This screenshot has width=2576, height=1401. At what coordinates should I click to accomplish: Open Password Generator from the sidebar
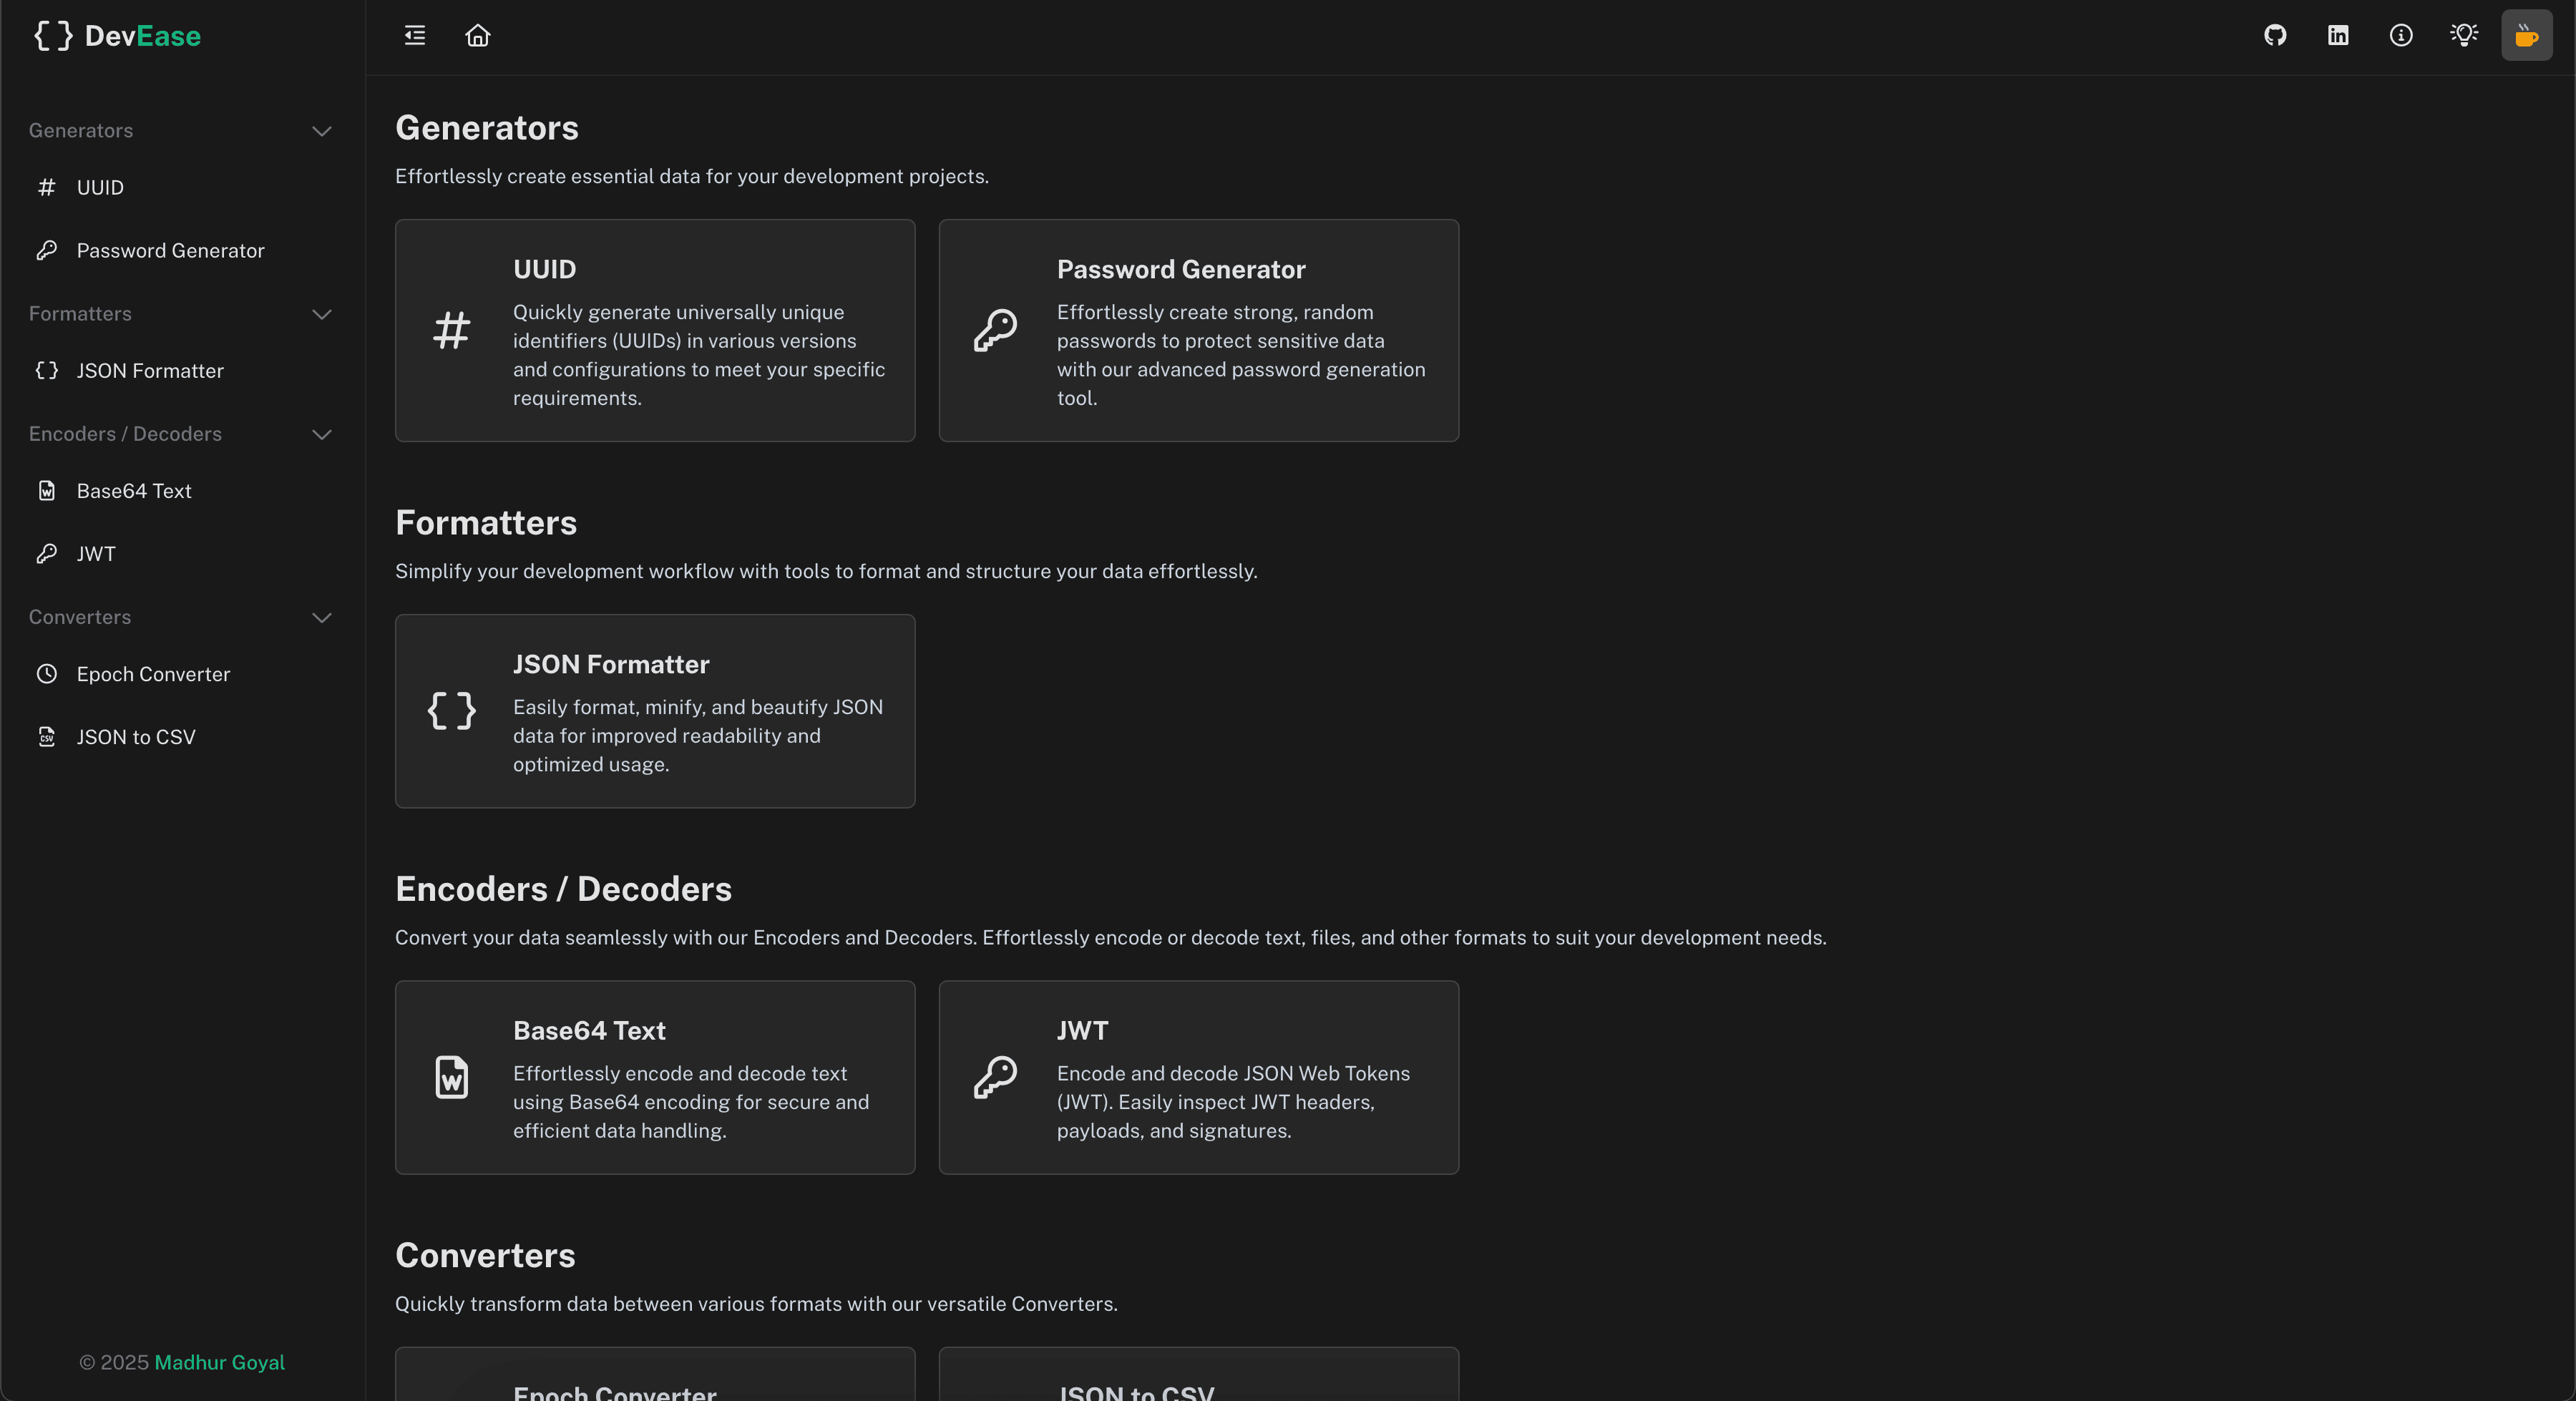[170, 251]
